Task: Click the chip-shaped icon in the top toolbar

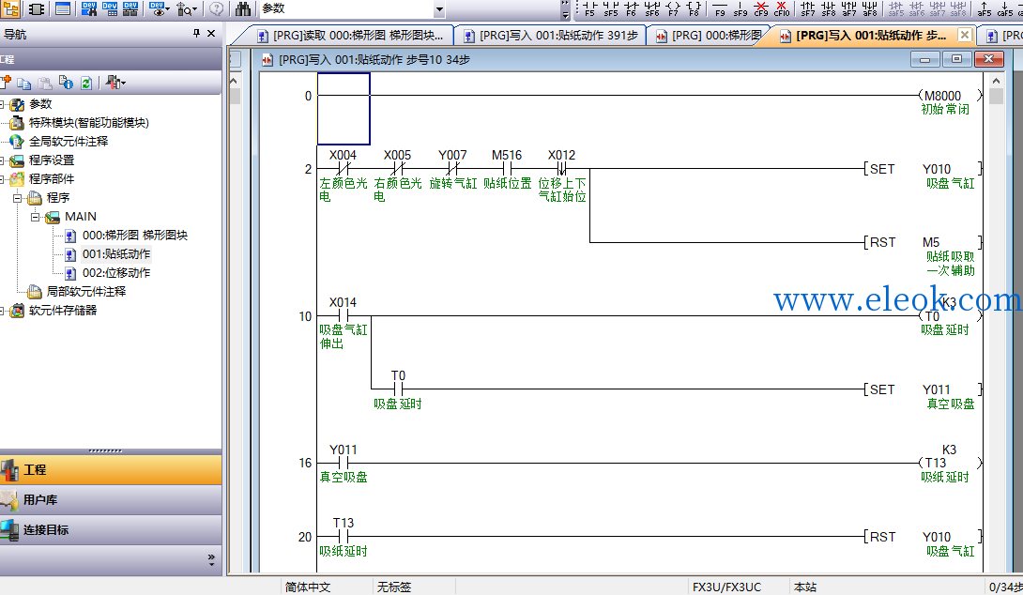Action: pos(38,9)
